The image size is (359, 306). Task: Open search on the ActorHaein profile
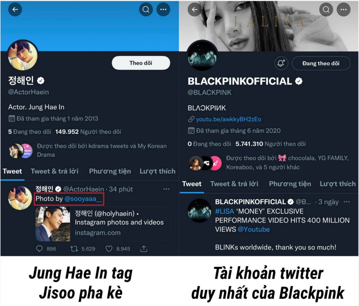coord(146,9)
